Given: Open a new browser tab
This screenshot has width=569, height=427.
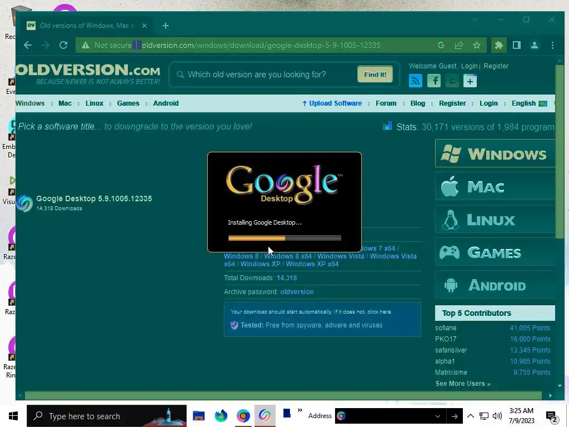Looking at the screenshot, I should tap(166, 26).
